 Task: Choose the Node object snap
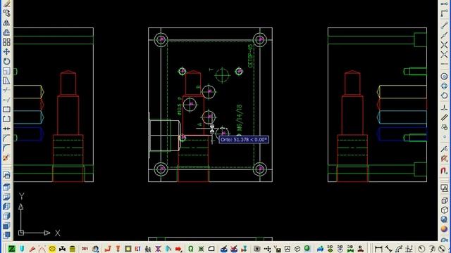tap(445, 136)
